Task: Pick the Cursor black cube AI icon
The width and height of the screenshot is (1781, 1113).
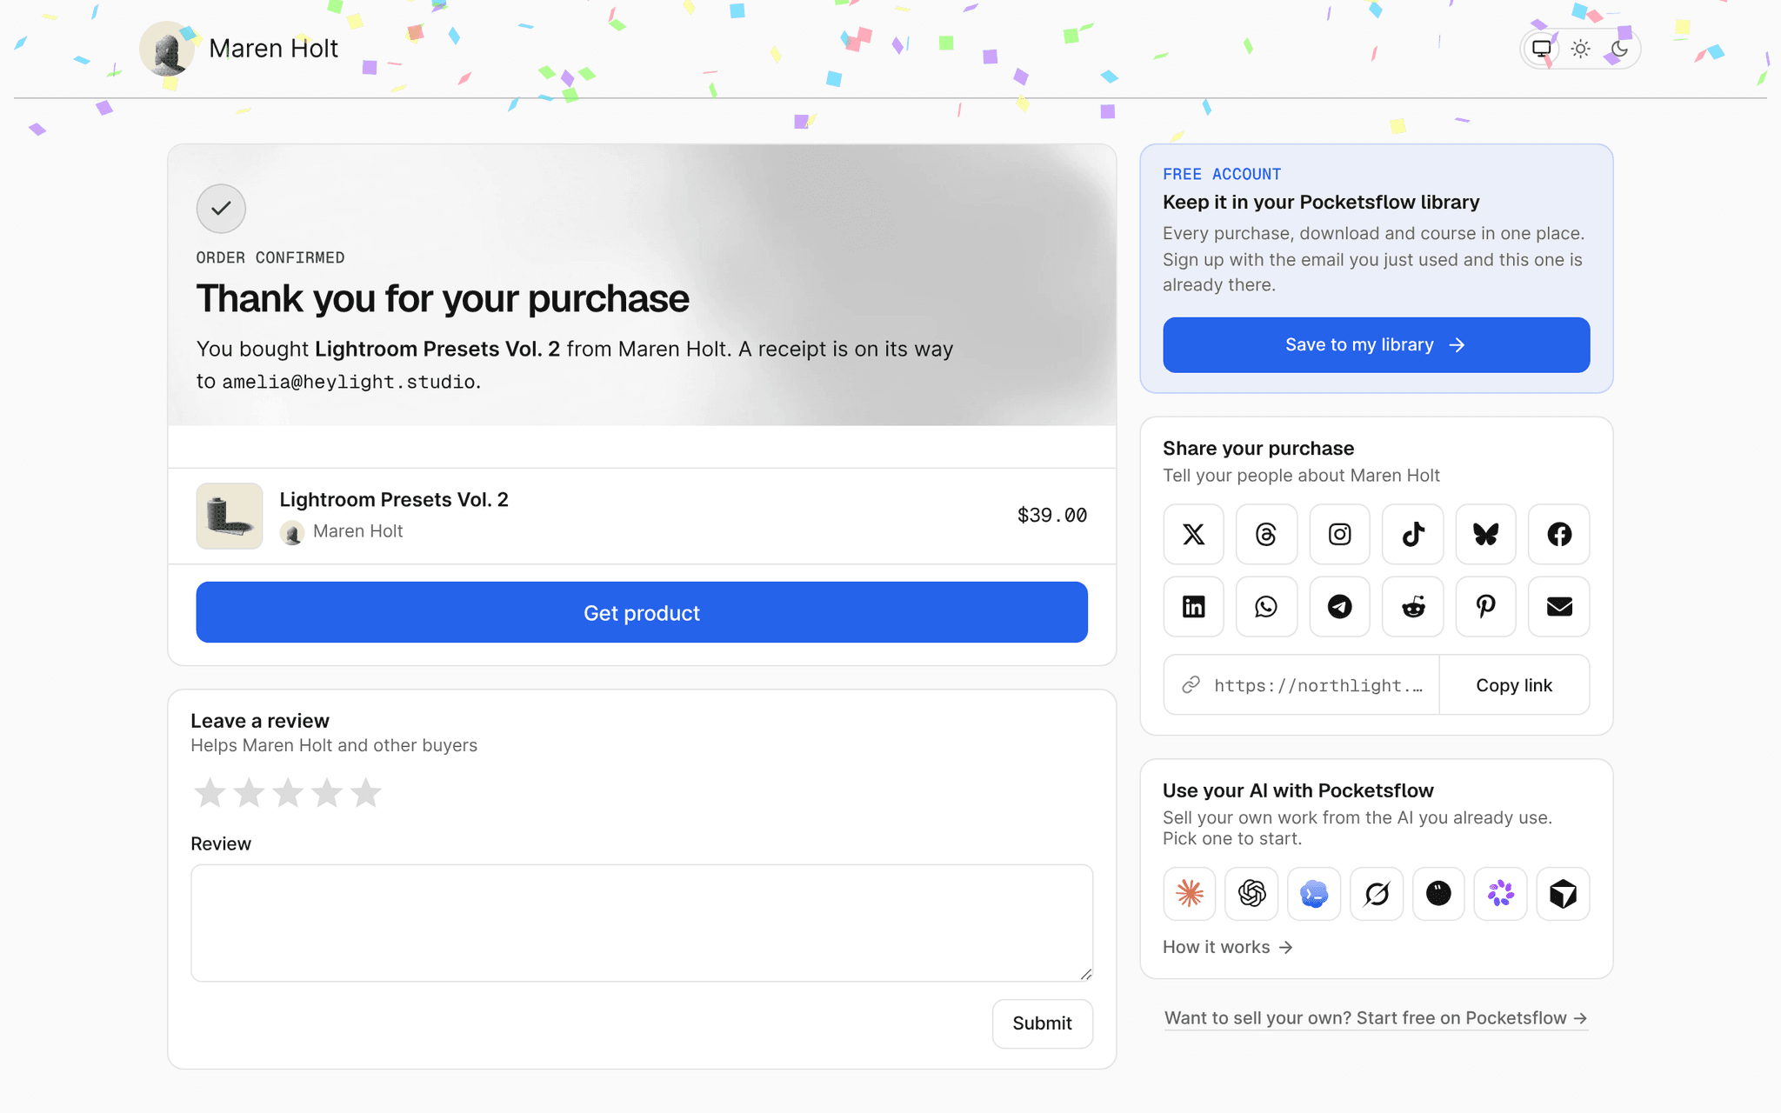Action: tap(1563, 893)
